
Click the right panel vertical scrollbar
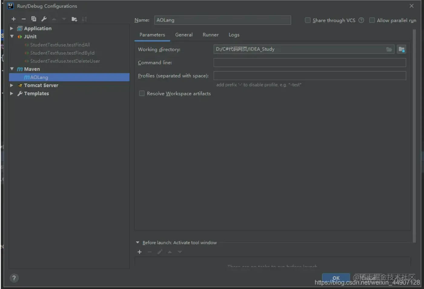click(414, 136)
